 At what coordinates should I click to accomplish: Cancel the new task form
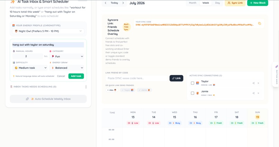(61, 76)
